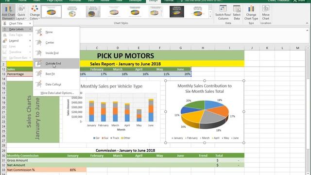Choose Inside End data label position
The image size is (311, 175).
pyautogui.click(x=56, y=53)
